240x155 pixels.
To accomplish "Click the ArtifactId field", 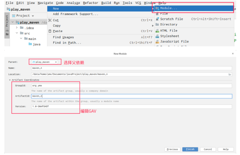I will pyautogui.click(x=132, y=96).
